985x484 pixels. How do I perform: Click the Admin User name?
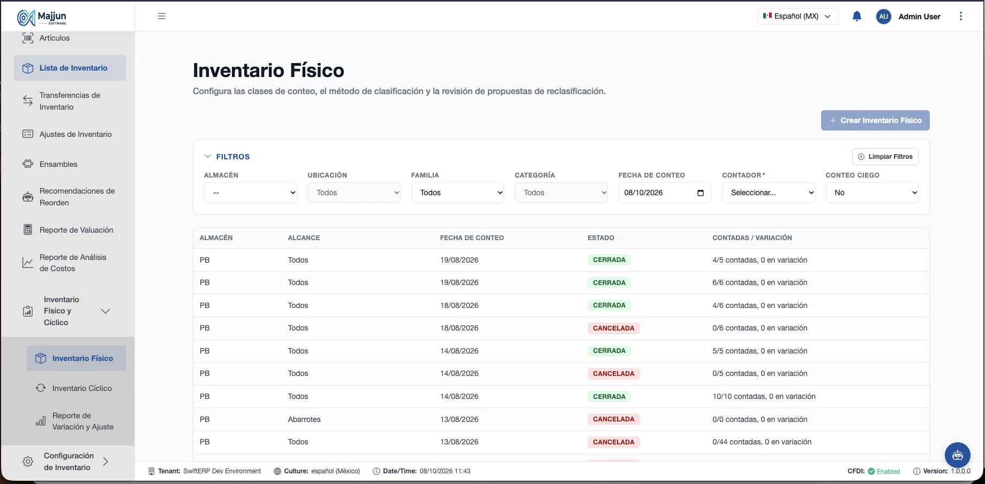pos(919,17)
